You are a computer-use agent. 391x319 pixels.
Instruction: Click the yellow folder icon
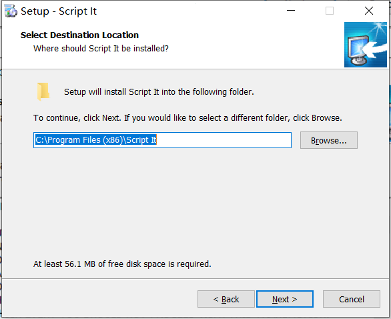click(43, 91)
